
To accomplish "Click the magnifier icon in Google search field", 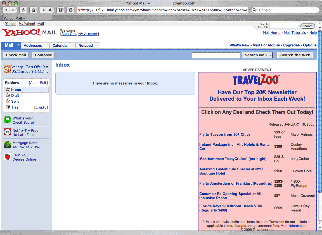I will 255,10.
